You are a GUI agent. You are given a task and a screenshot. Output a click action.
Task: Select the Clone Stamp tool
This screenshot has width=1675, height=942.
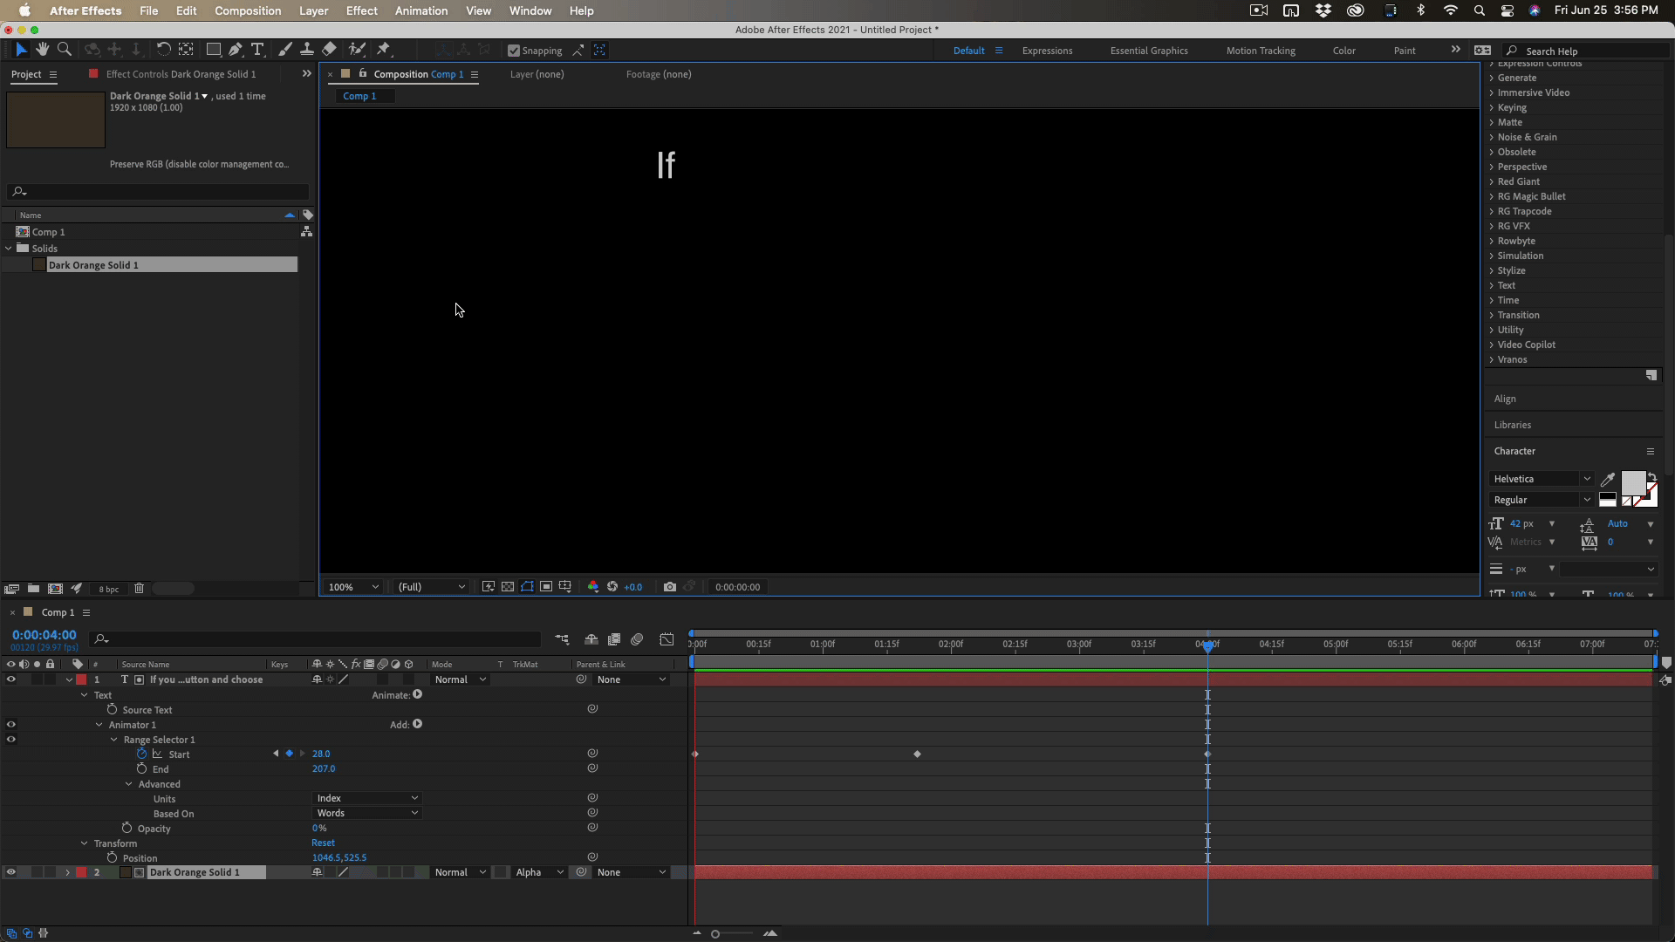click(307, 50)
